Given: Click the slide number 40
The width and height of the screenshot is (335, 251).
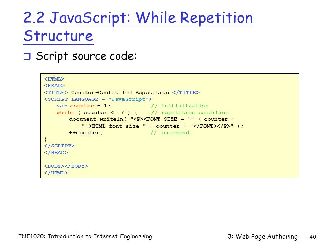Looking at the screenshot, I should [x=313, y=237].
